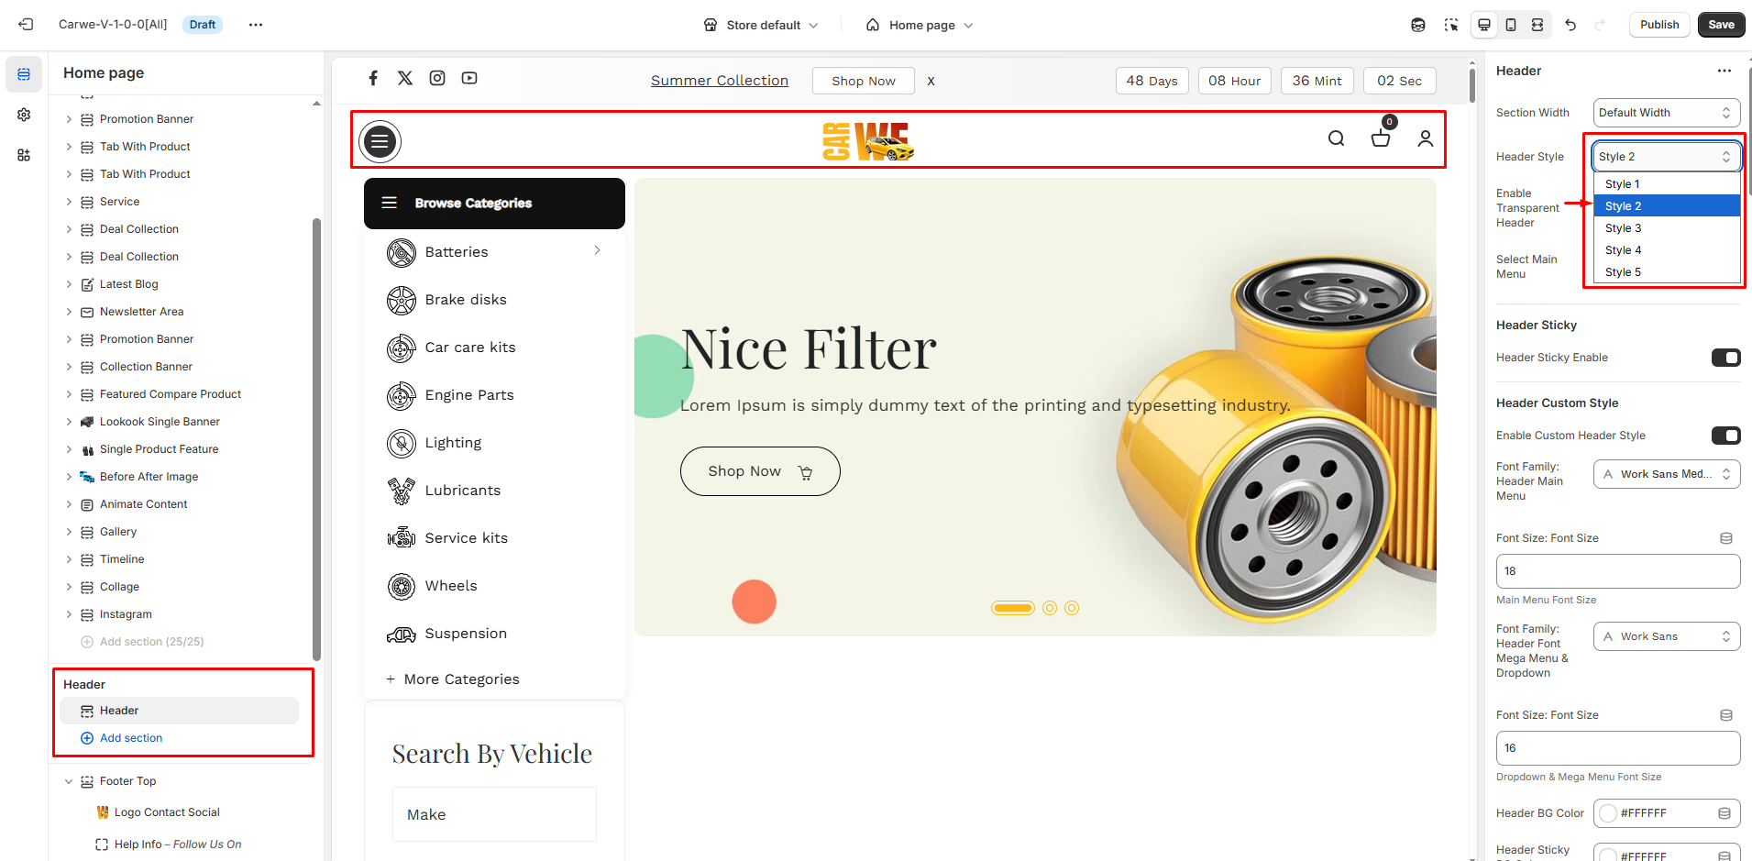Click the undo arrow in top toolbar

[1570, 25]
